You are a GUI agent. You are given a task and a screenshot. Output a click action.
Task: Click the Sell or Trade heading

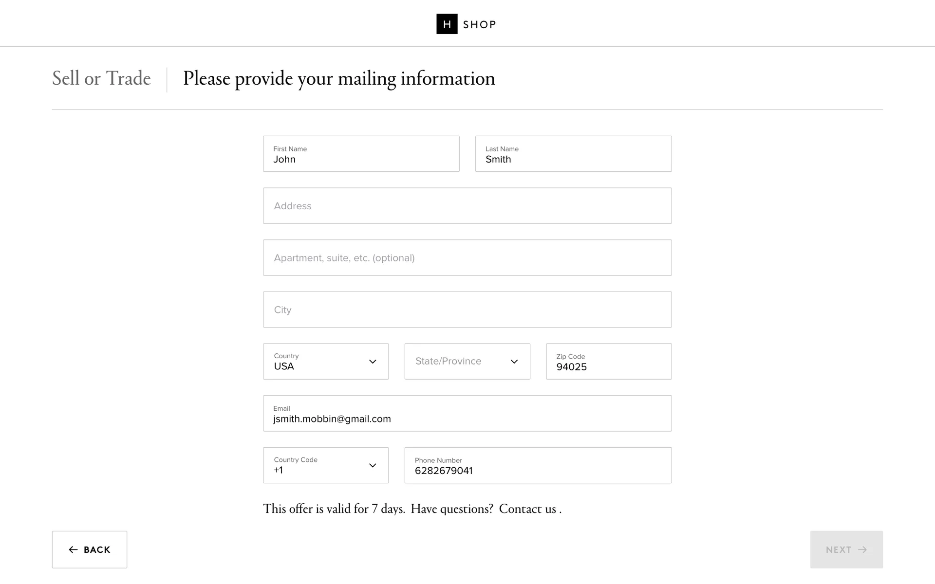pos(101,78)
